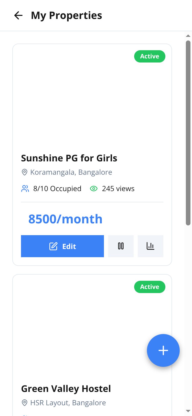Image resolution: width=192 pixels, height=416 pixels.
Task: Click the vertical scrollbar thumb
Action: point(188,133)
